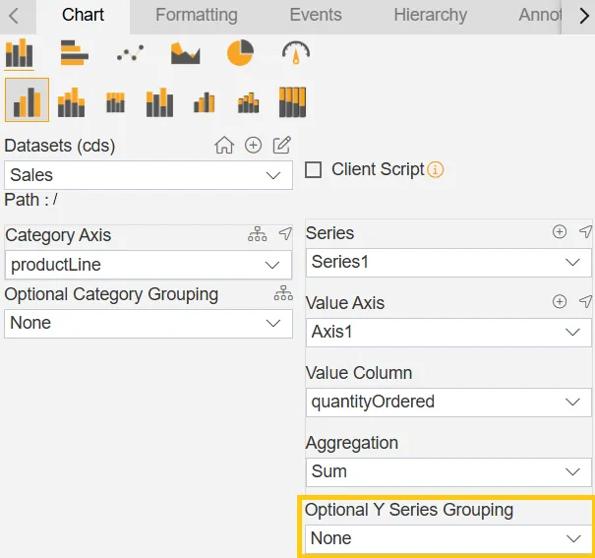Click Series navigate arrow icon
Viewport: 595px width, 558px height.
point(585,231)
